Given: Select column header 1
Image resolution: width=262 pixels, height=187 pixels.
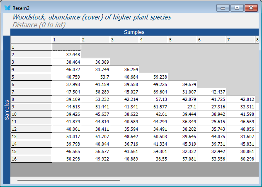Looking at the screenshot, I should tap(66, 40).
